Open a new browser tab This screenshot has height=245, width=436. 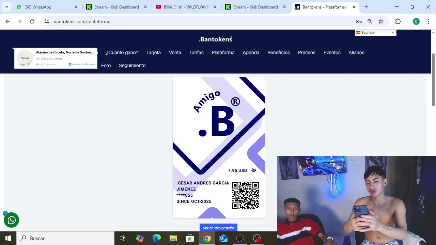tap(366, 7)
